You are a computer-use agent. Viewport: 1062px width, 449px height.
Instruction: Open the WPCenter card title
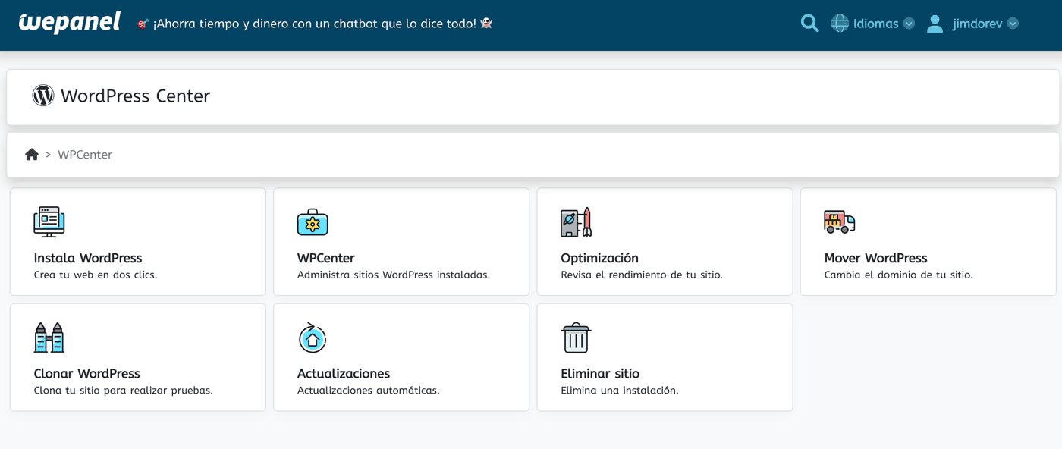pyautogui.click(x=326, y=258)
